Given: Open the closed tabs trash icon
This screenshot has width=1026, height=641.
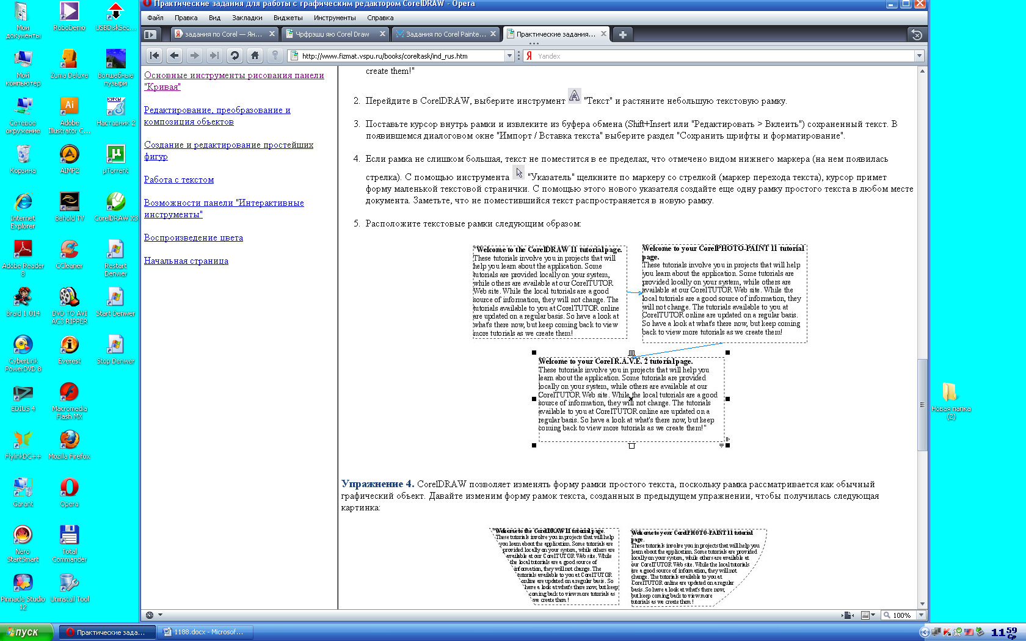Looking at the screenshot, I should click(916, 35).
